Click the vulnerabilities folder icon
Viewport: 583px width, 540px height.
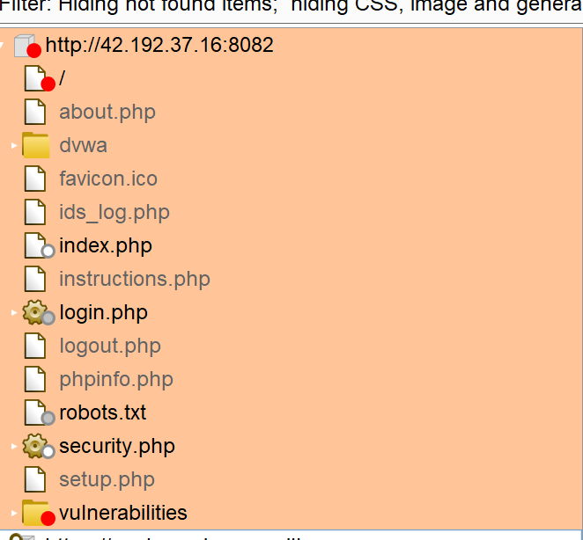[x=38, y=513]
